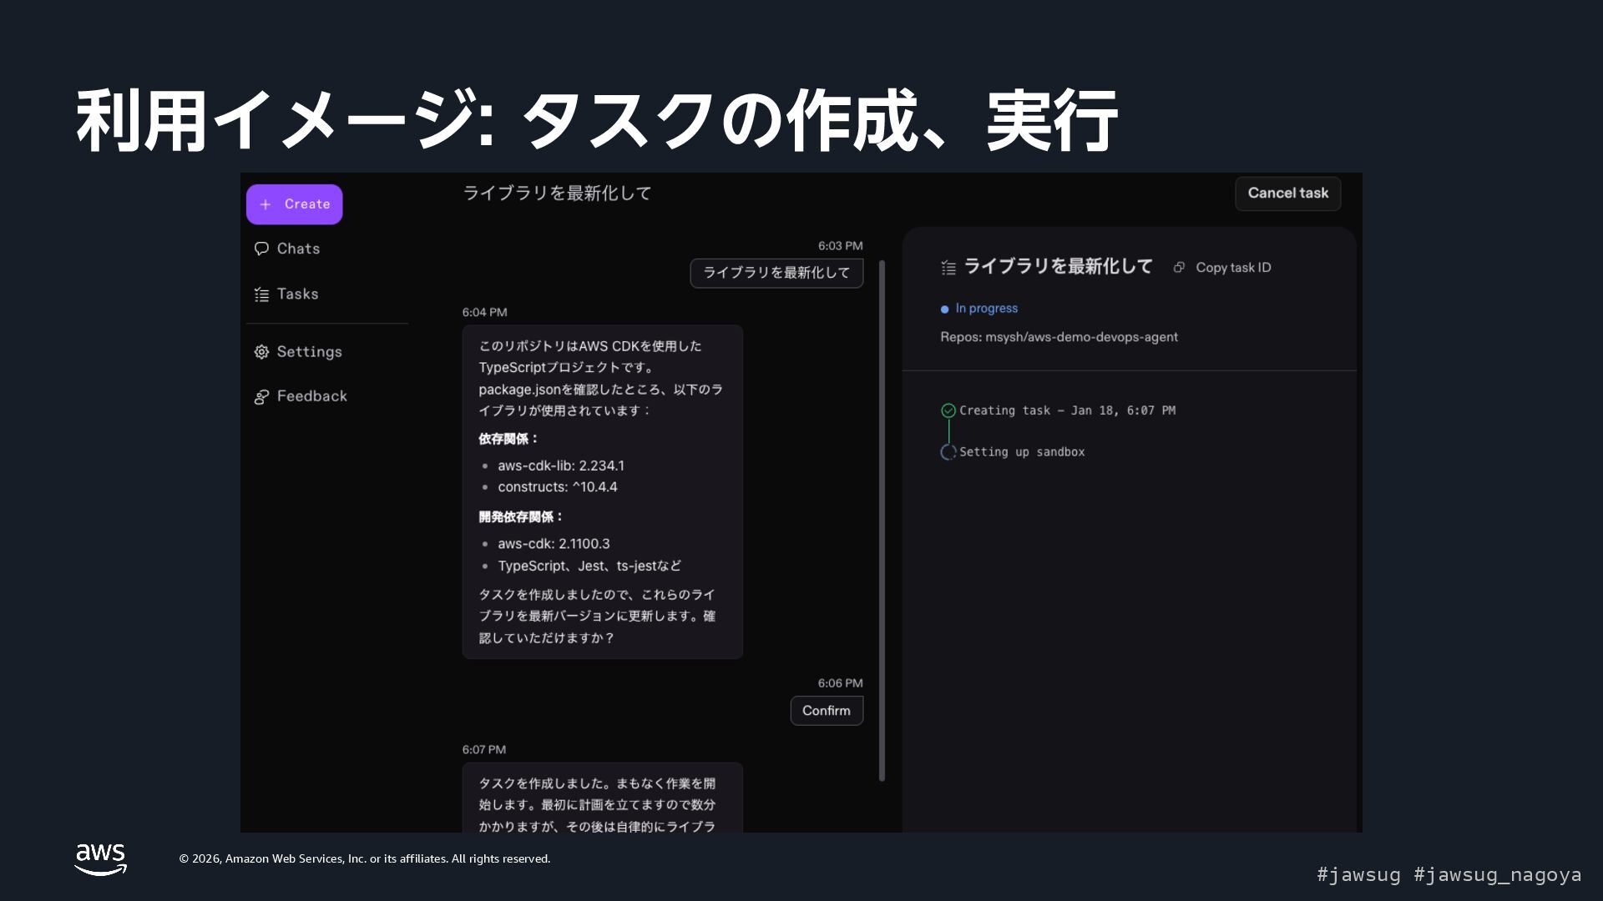1603x901 pixels.
Task: Click the Chats speech bubble icon
Action: (261, 249)
